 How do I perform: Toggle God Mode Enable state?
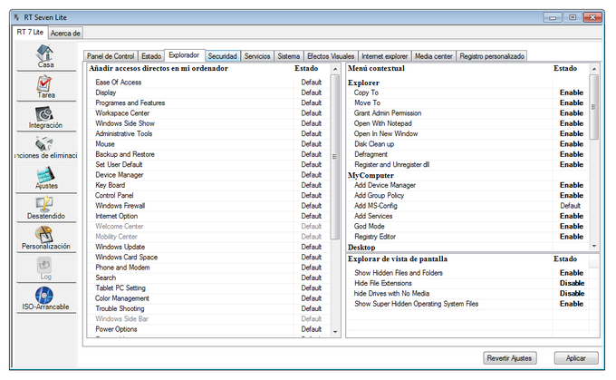point(572,226)
